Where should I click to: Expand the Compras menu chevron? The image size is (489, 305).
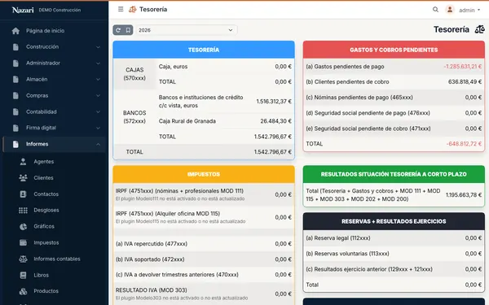(98, 95)
